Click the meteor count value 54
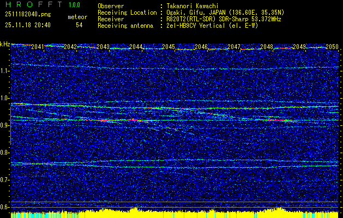Viewport: 343px width, 218px height. click(79, 25)
